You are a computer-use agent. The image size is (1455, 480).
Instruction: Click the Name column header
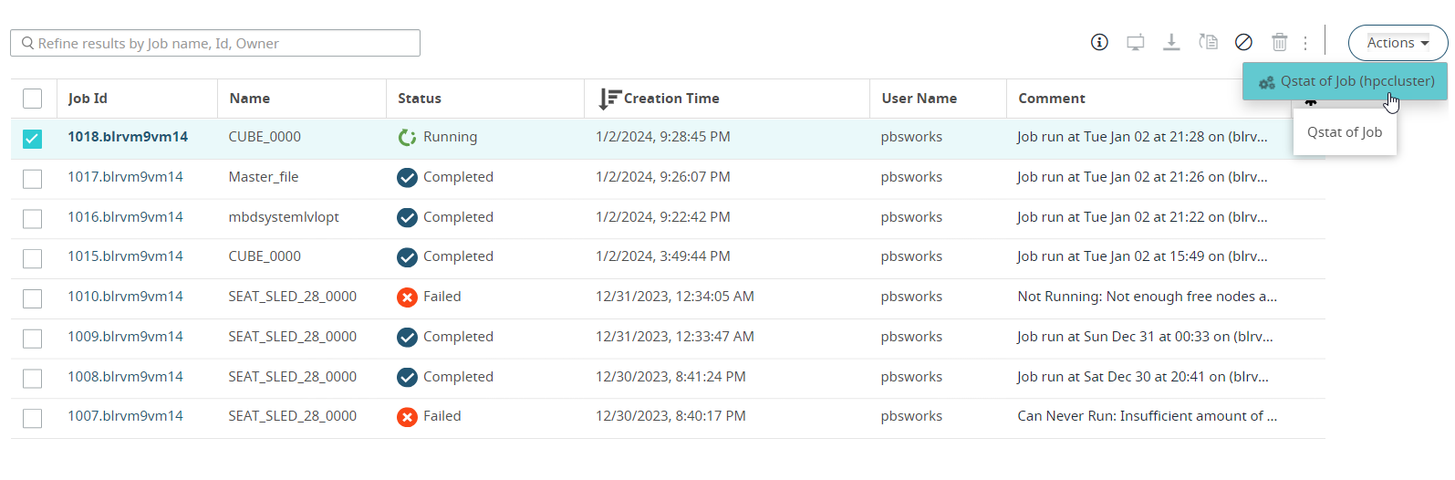249,99
